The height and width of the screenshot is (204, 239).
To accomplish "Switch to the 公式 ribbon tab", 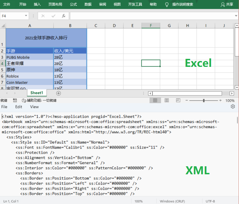I will [x=73, y=4].
